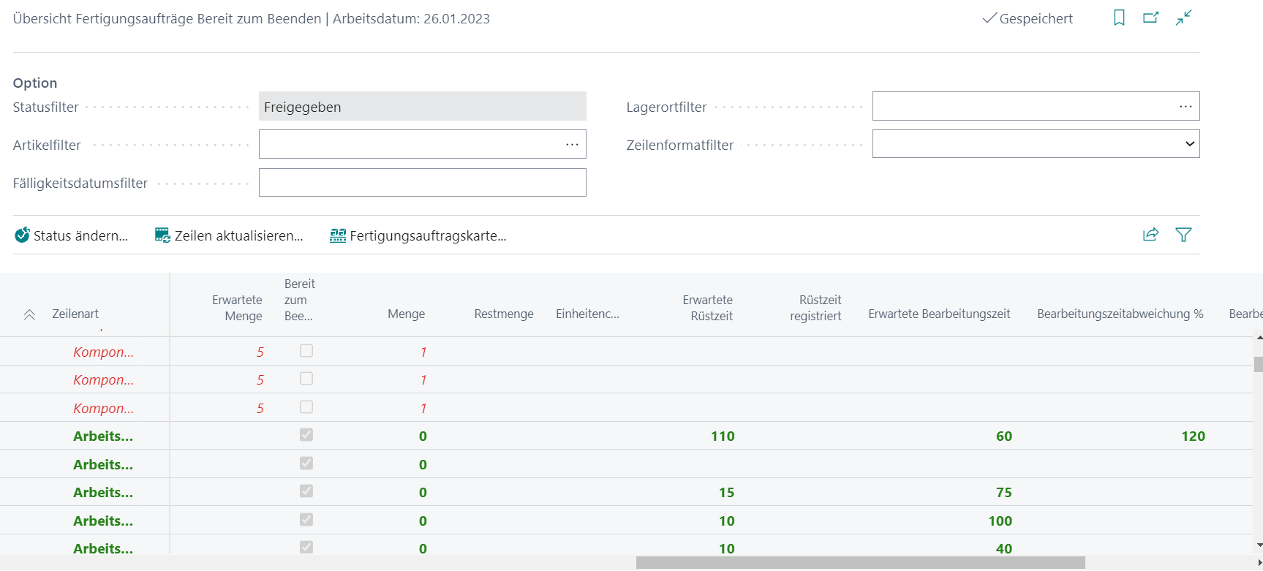1263x571 pixels.
Task: Click Status ändern... action
Action: click(72, 235)
